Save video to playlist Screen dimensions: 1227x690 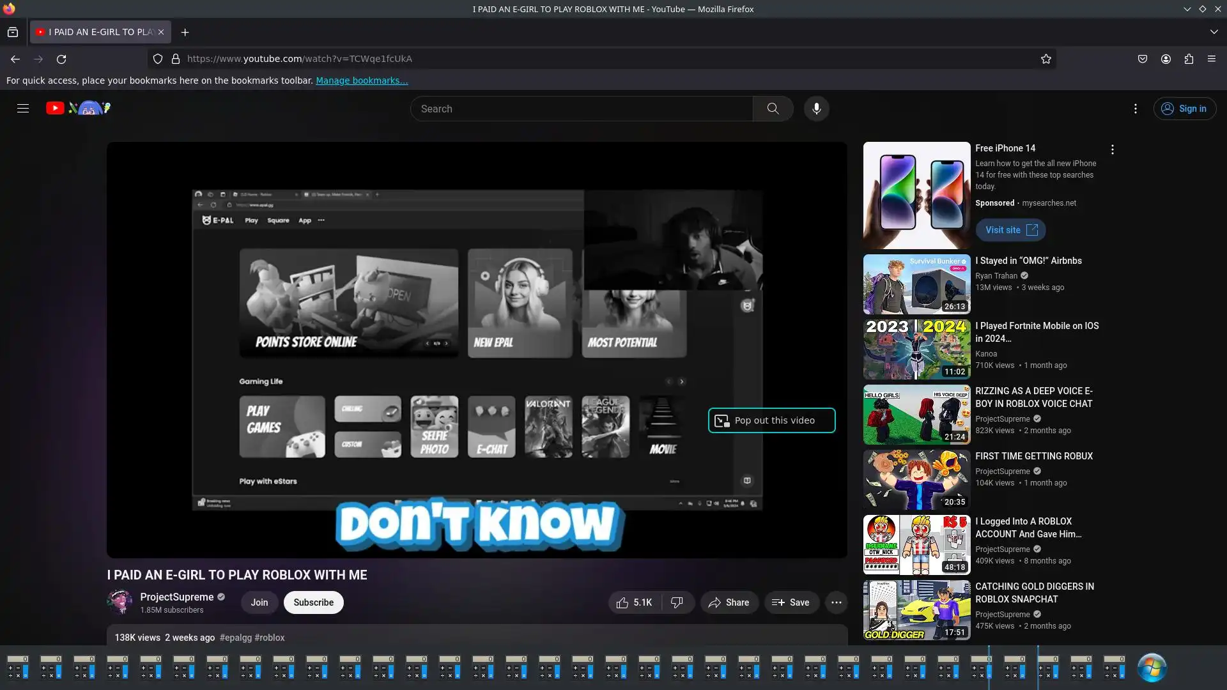tap(791, 602)
